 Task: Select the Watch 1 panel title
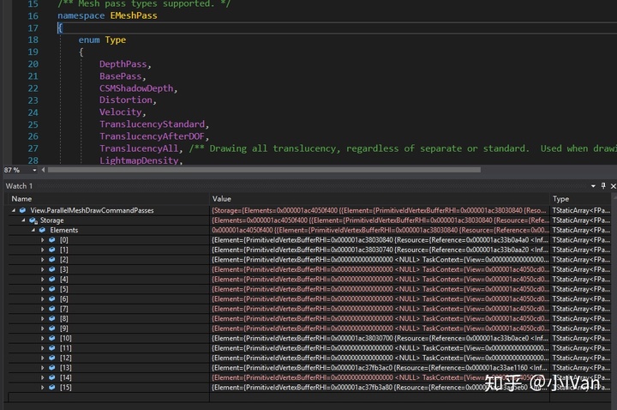tap(19, 186)
